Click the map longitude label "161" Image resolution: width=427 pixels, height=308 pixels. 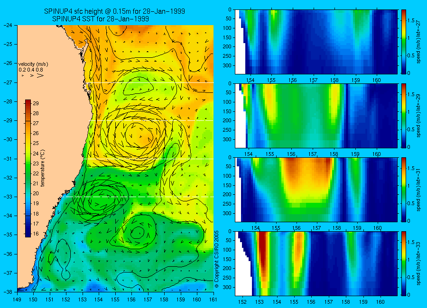pos(213,299)
